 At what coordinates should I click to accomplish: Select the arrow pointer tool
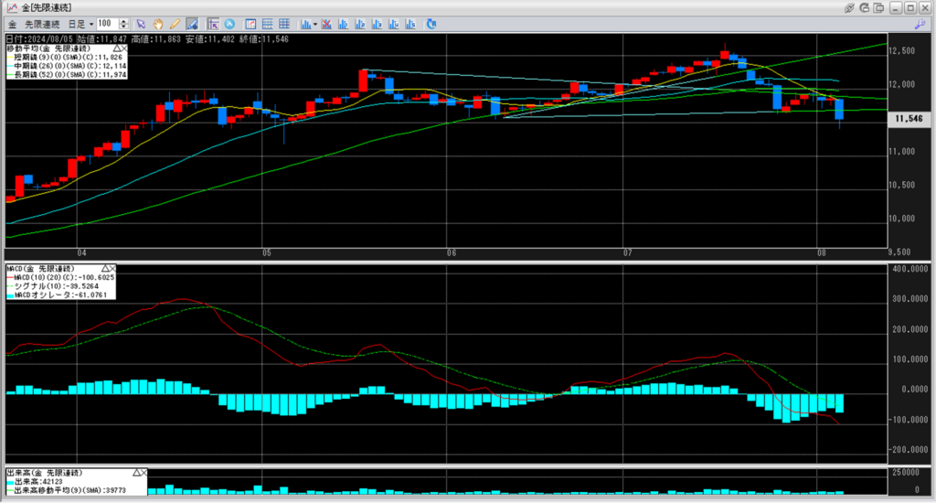point(141,23)
